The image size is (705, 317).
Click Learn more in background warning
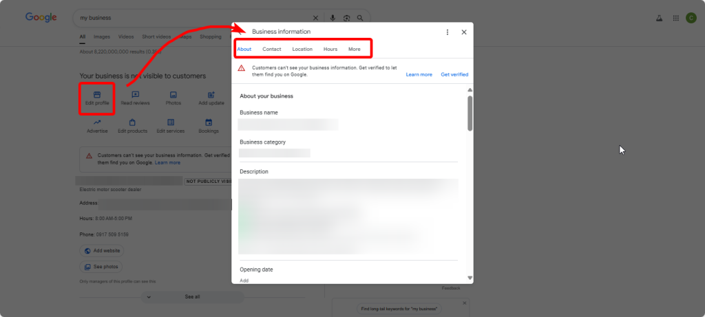(x=168, y=162)
